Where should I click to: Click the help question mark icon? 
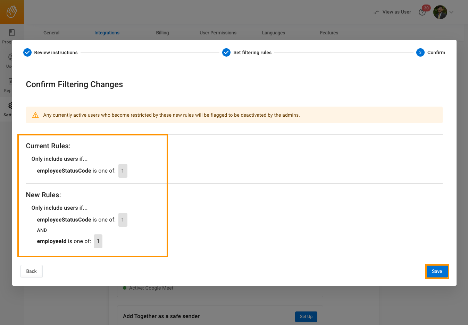pos(422,12)
